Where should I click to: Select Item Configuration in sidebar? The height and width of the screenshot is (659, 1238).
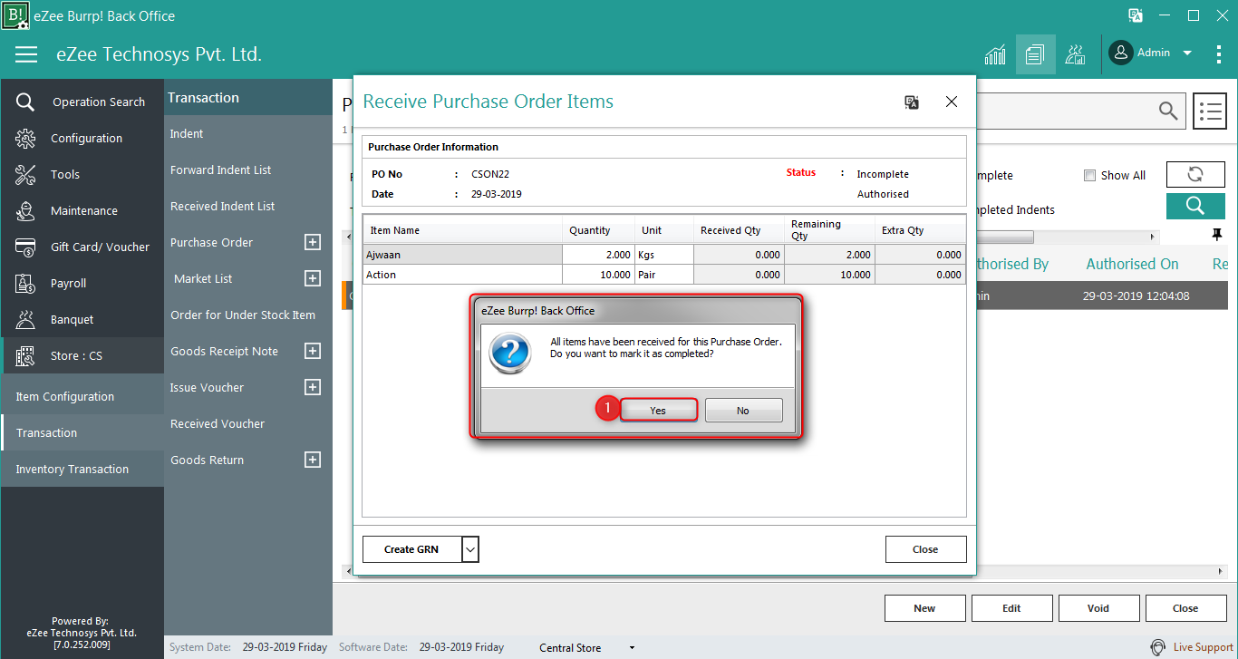(82, 396)
